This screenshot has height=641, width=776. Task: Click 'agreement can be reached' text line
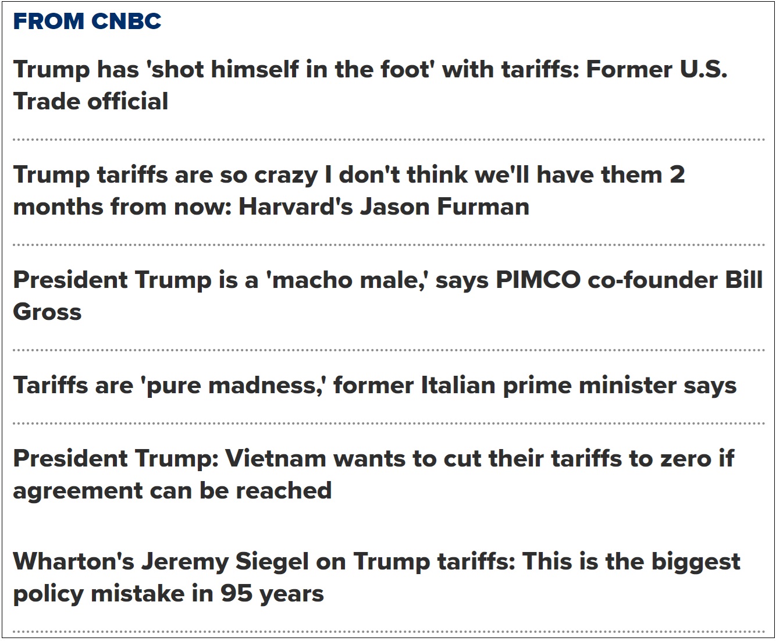point(172,491)
